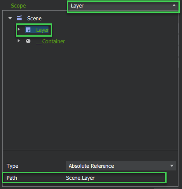Expand the Layer node arrow
This screenshot has width=182, height=189.
click(x=19, y=29)
